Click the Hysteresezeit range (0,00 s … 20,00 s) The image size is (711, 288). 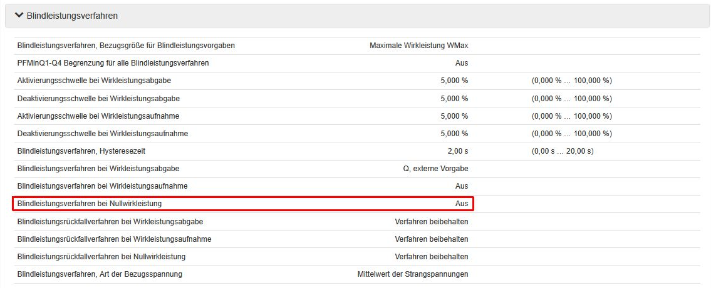(563, 151)
